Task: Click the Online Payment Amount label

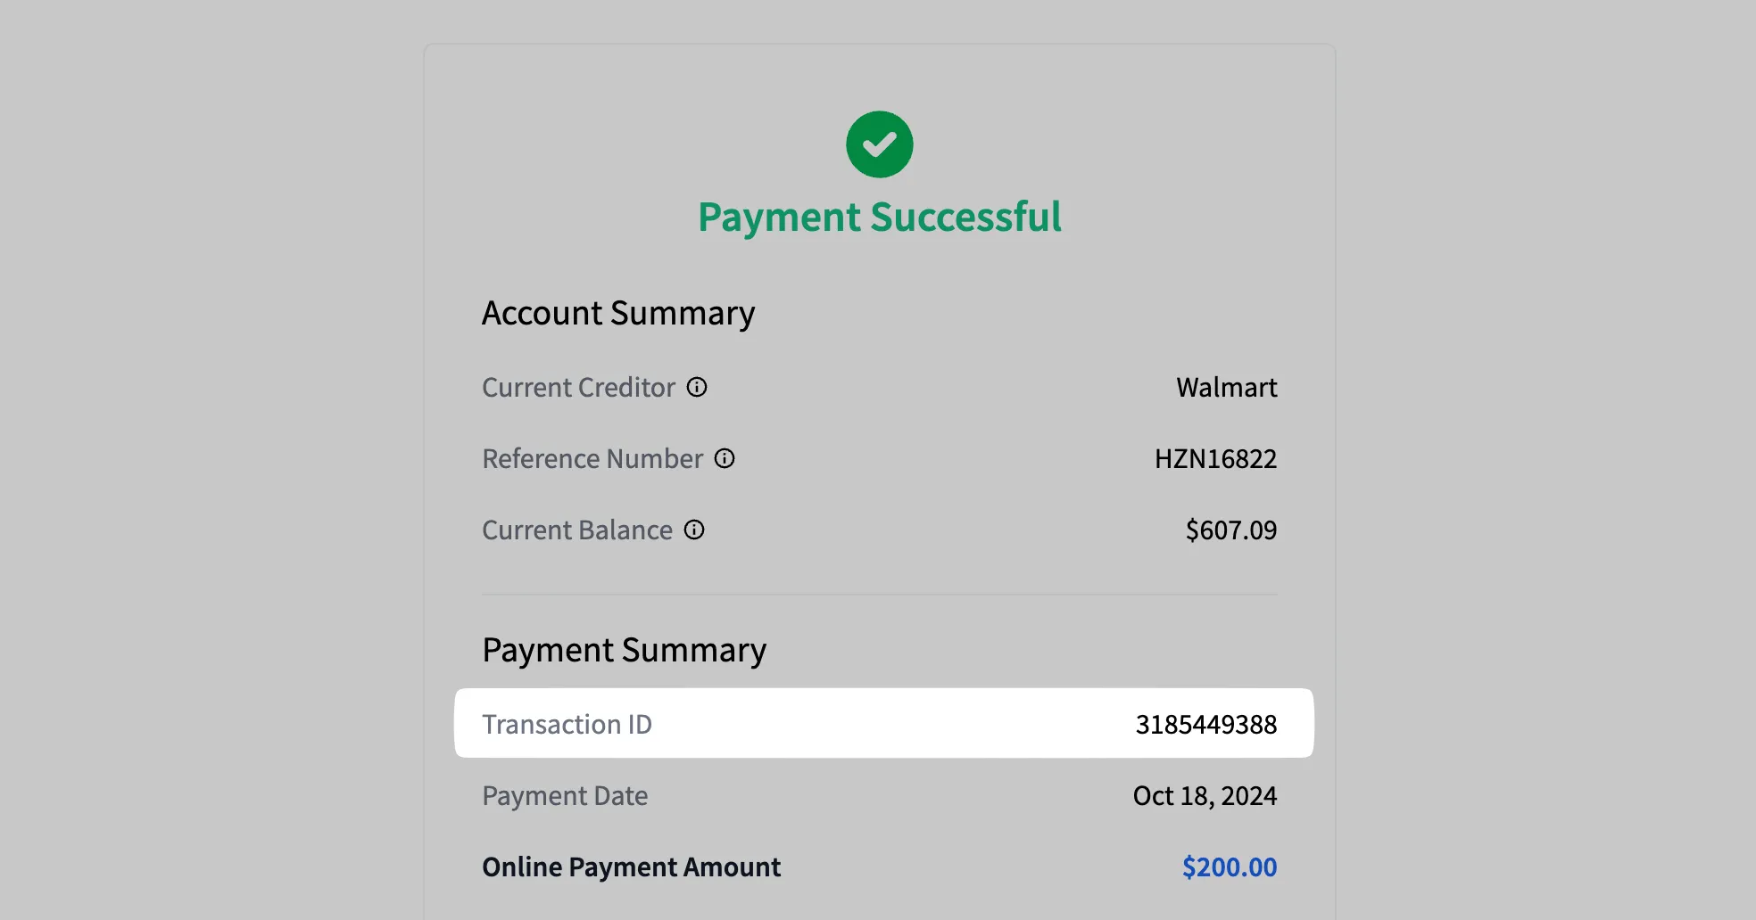Action: pyautogui.click(x=631, y=867)
